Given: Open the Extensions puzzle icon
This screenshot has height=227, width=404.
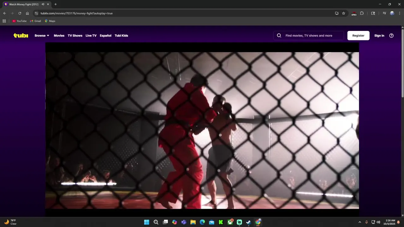Looking at the screenshot, I should coord(362,13).
